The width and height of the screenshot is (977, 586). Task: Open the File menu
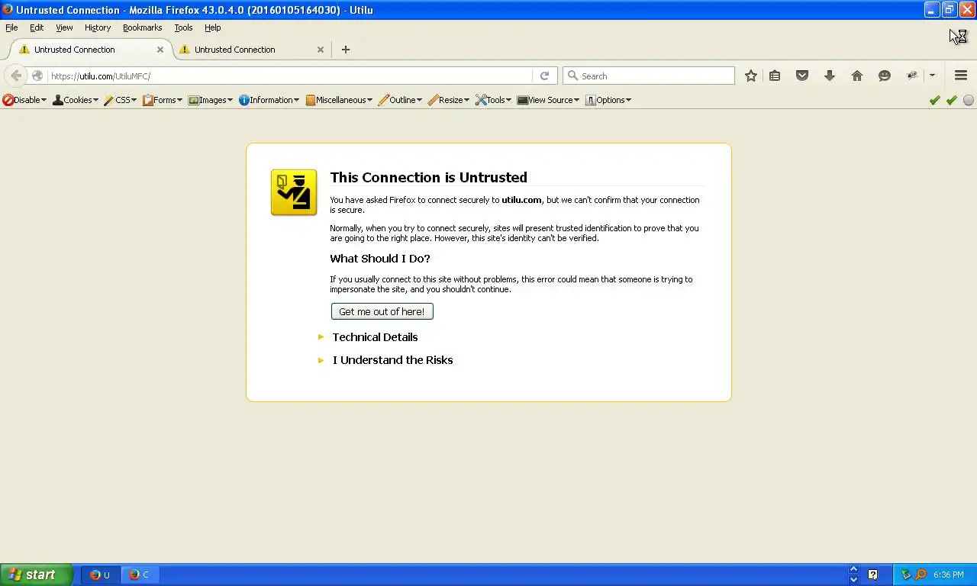[x=11, y=27]
